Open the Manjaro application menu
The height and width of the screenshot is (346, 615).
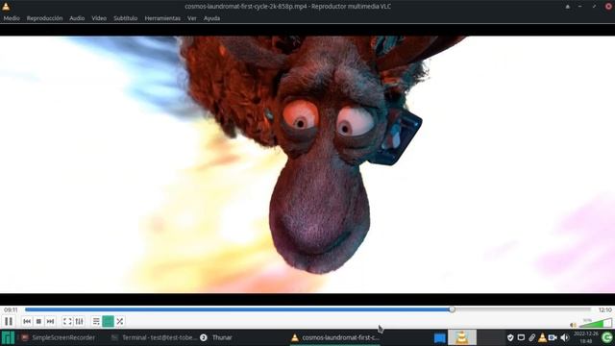(x=8, y=337)
